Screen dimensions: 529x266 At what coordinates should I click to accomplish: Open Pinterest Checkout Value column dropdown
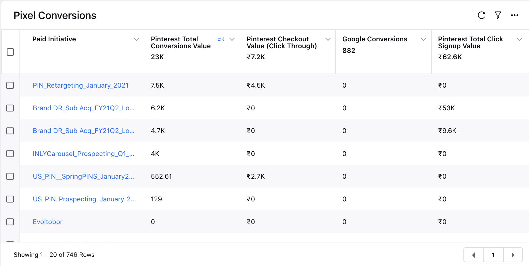[328, 39]
